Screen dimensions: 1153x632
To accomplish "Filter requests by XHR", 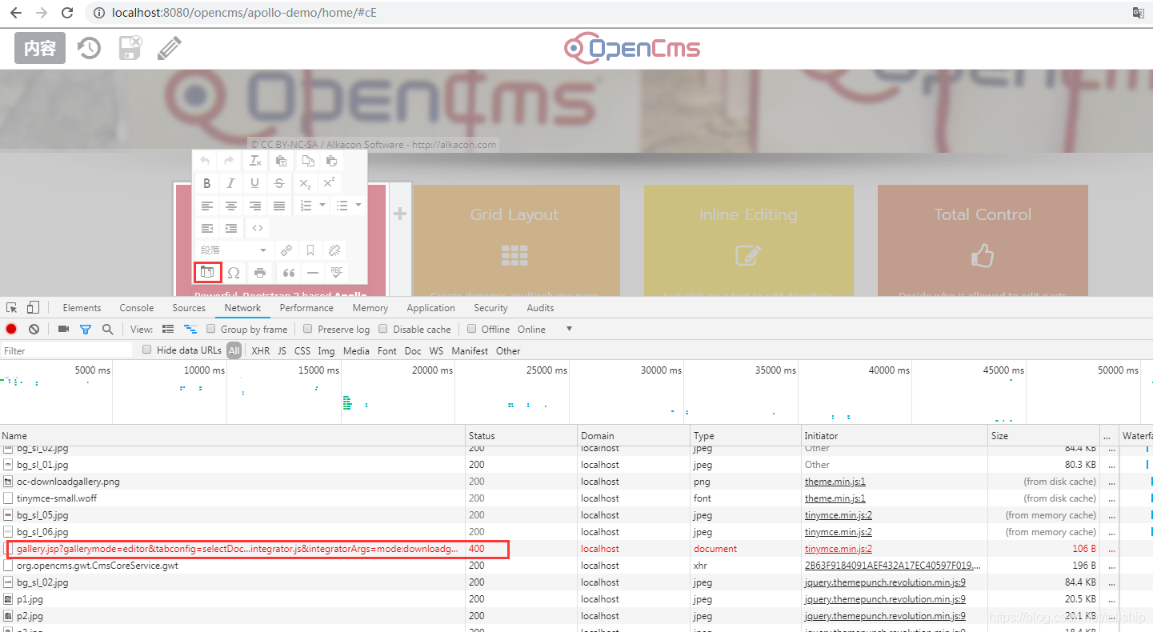I will tap(260, 350).
